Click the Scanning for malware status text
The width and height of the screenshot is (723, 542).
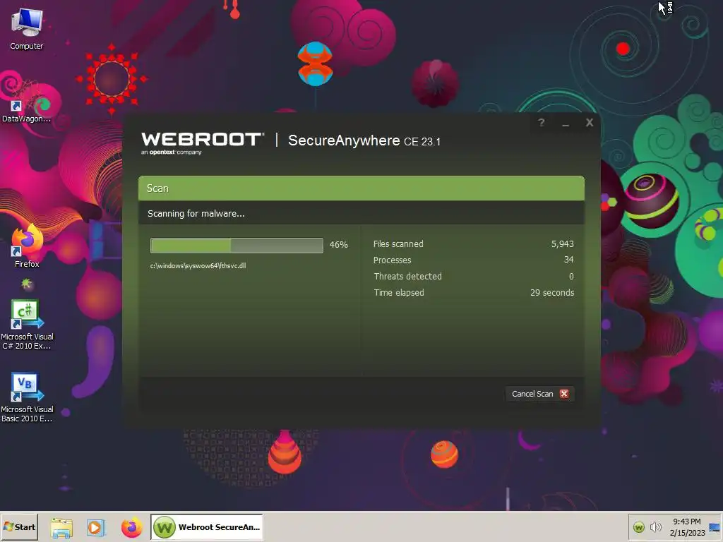[x=196, y=213]
